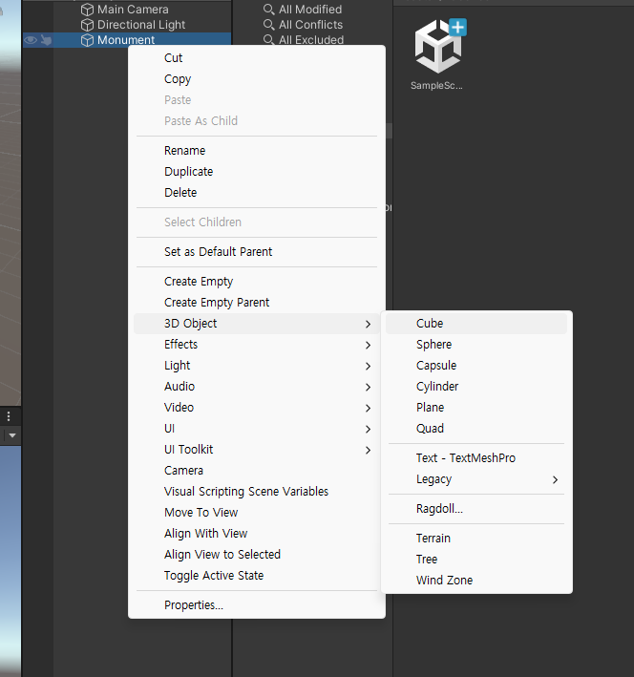Select the All Excluded filter text

[311, 40]
